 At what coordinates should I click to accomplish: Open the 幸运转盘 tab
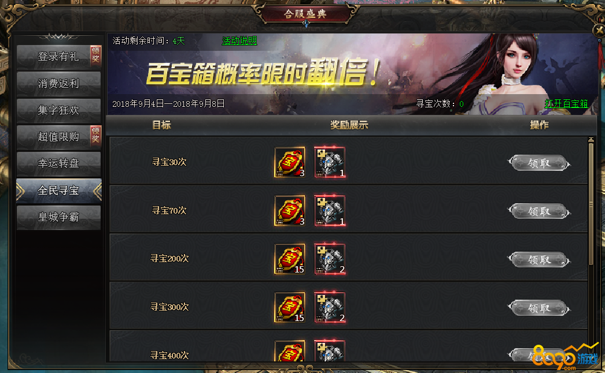[58, 163]
